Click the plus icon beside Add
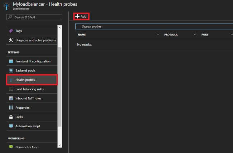Viewport: 233px width, 153px height. 77,16
